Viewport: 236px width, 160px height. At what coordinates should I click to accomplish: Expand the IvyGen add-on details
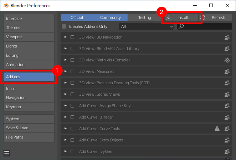click(66, 151)
